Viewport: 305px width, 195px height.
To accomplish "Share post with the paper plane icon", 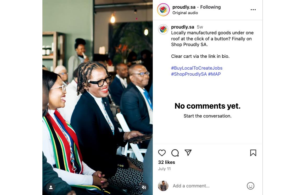I will click(x=188, y=153).
